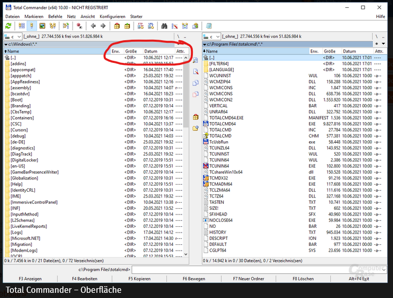This screenshot has width=393, height=298.
Task: Sort right panel by Größe column header
Action: tap(332, 51)
